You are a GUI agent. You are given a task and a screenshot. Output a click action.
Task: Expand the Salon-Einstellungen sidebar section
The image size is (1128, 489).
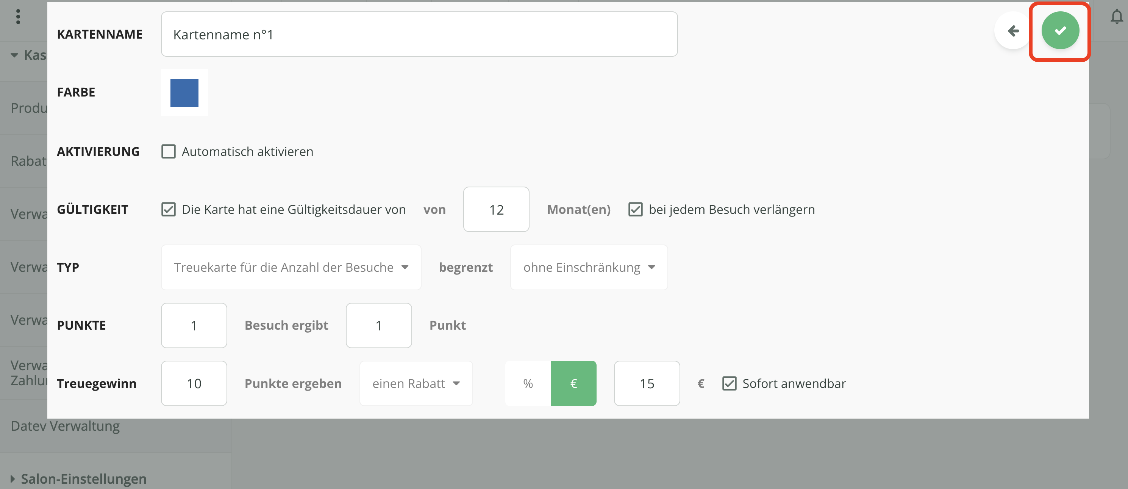coord(83,478)
